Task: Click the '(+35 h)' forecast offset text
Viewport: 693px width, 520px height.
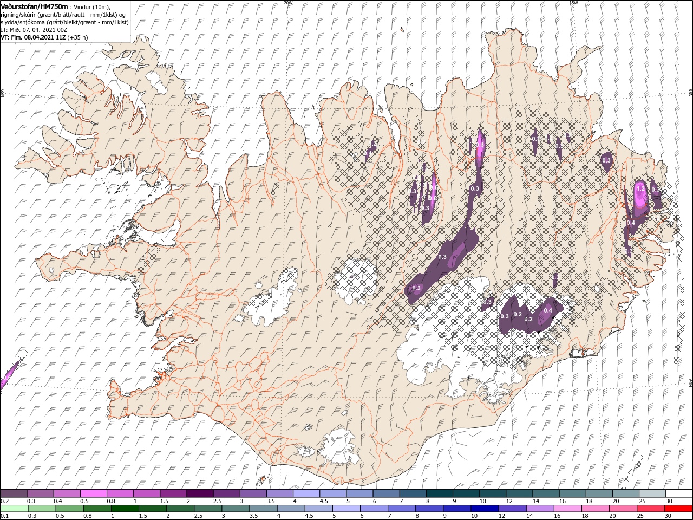Action: tap(78, 37)
